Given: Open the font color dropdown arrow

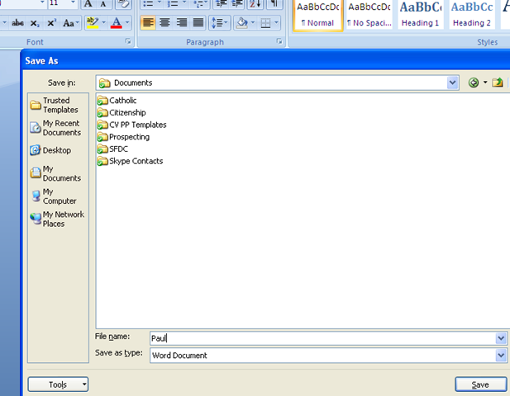Looking at the screenshot, I should pos(127,23).
